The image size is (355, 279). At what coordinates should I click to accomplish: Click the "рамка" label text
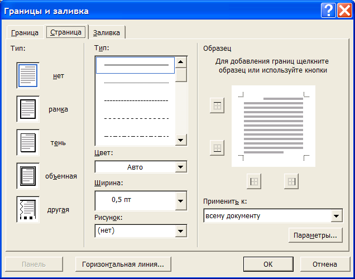[58, 109]
